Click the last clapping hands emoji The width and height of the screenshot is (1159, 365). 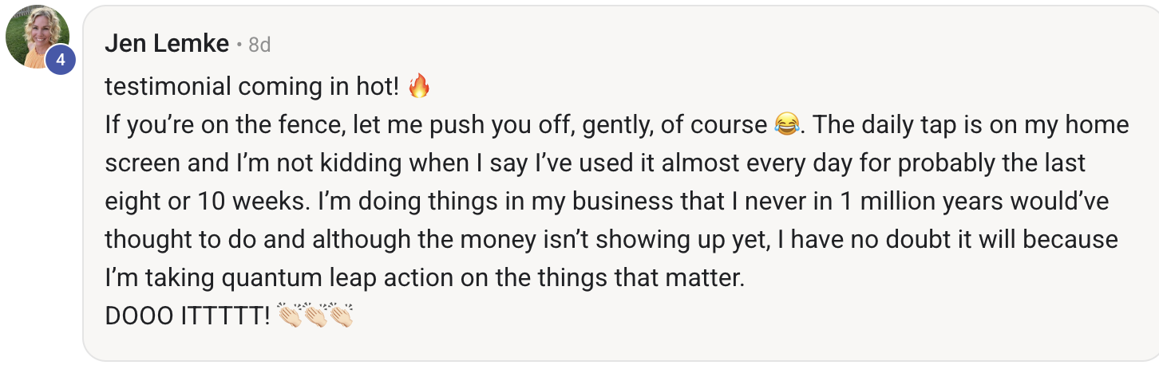tap(342, 316)
